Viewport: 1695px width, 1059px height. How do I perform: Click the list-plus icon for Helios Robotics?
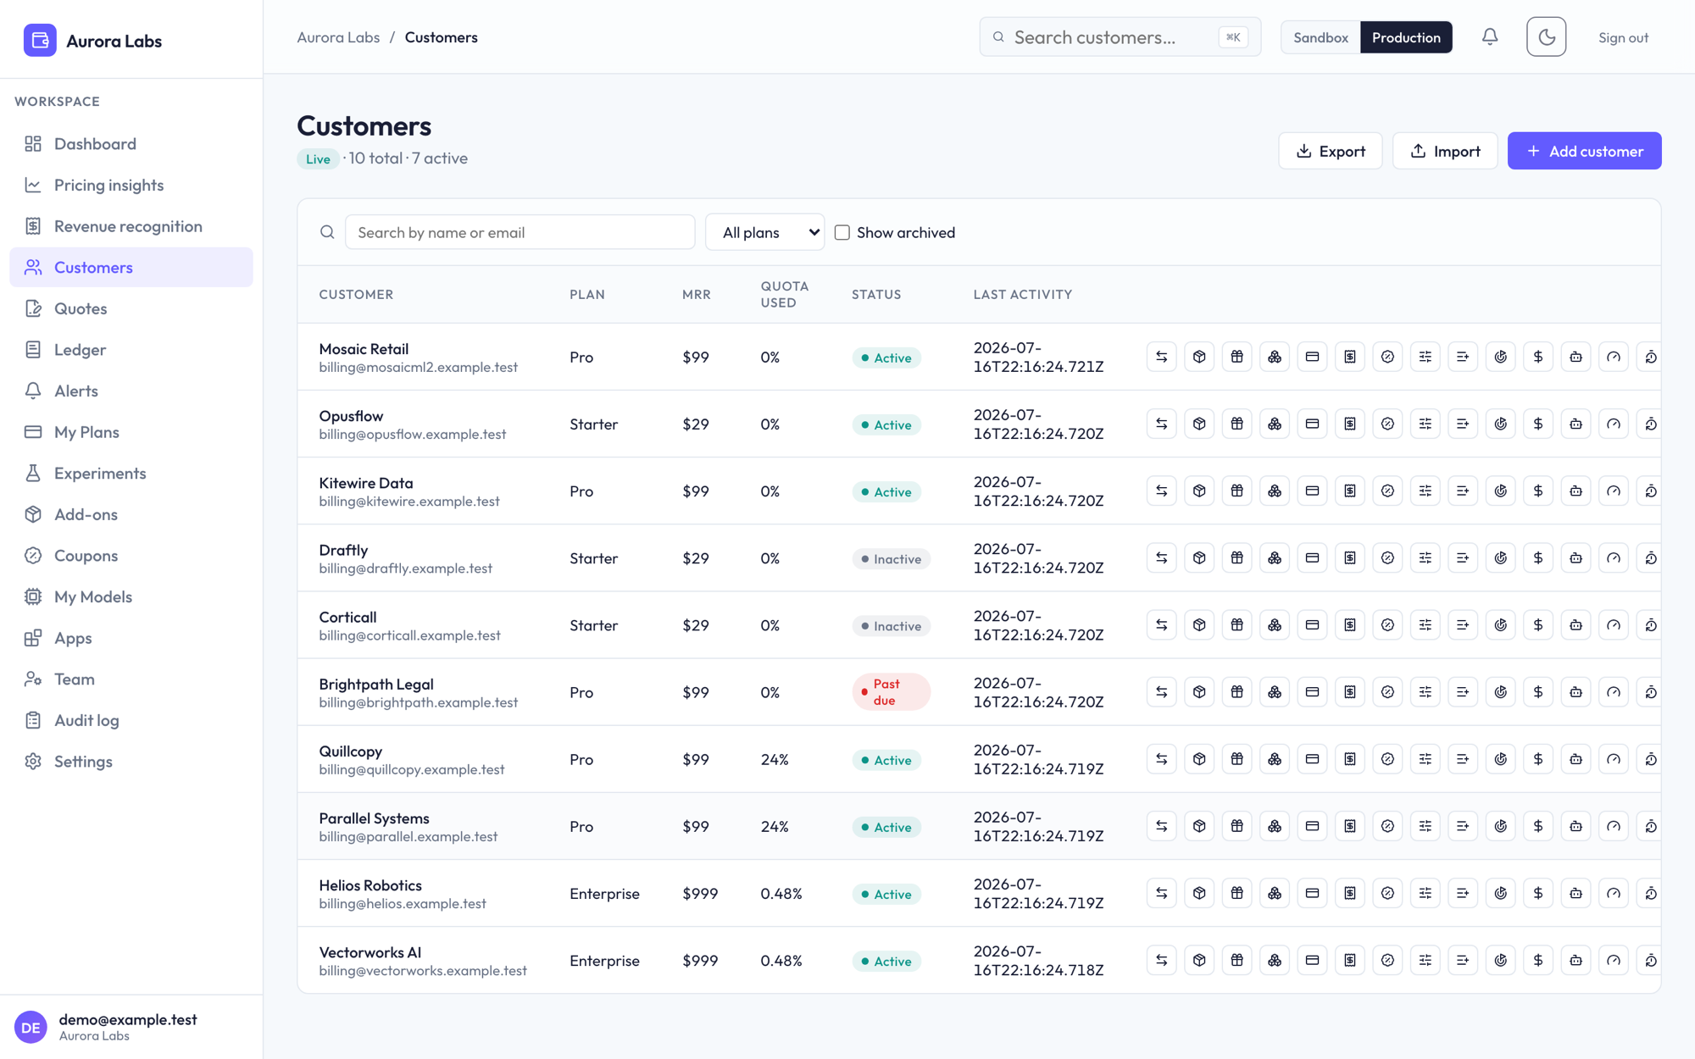1463,893
